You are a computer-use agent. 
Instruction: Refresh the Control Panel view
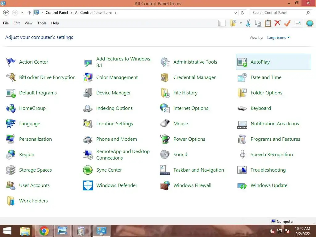pyautogui.click(x=242, y=13)
